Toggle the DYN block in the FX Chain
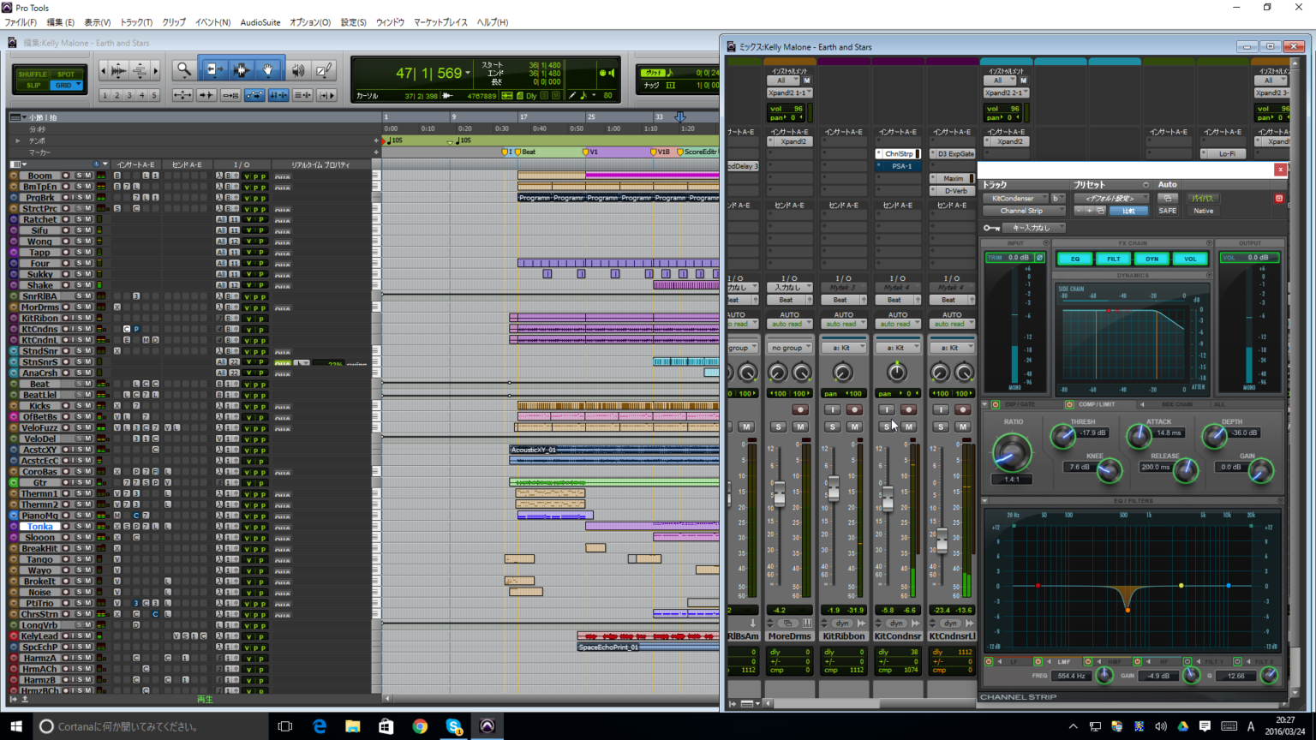The height and width of the screenshot is (740, 1316). point(1151,258)
